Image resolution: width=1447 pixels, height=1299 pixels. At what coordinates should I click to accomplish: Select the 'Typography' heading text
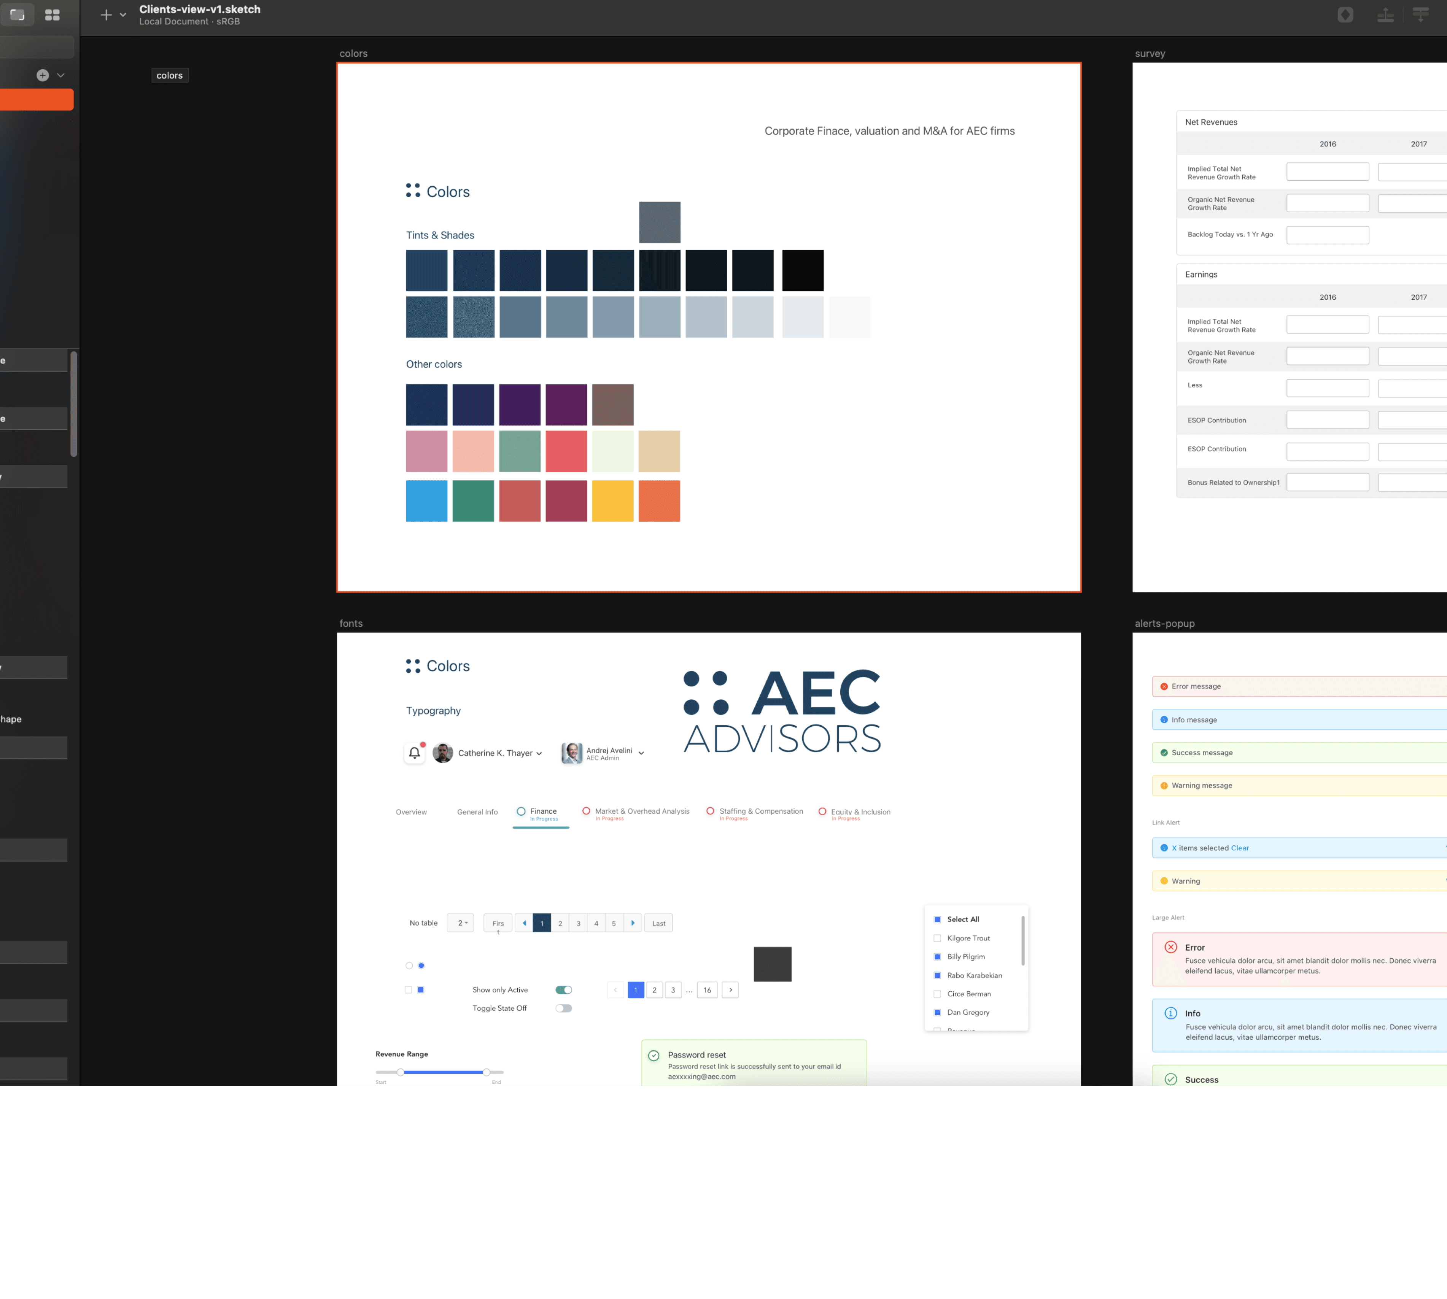pos(433,711)
